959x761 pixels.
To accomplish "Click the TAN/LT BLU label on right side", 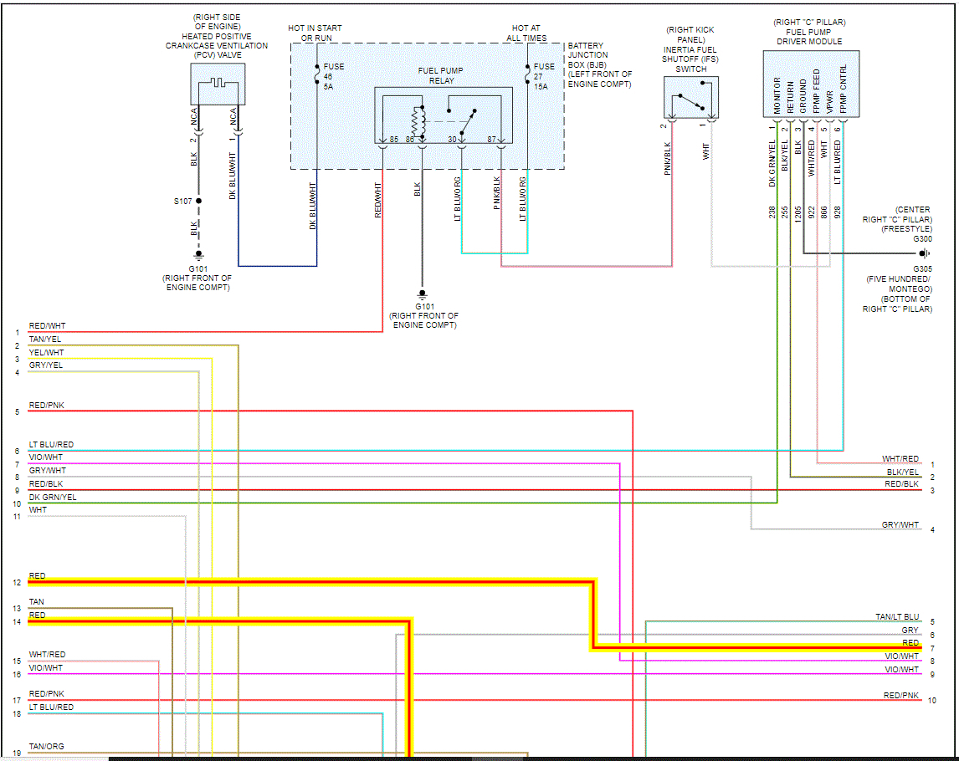I will coord(897,617).
